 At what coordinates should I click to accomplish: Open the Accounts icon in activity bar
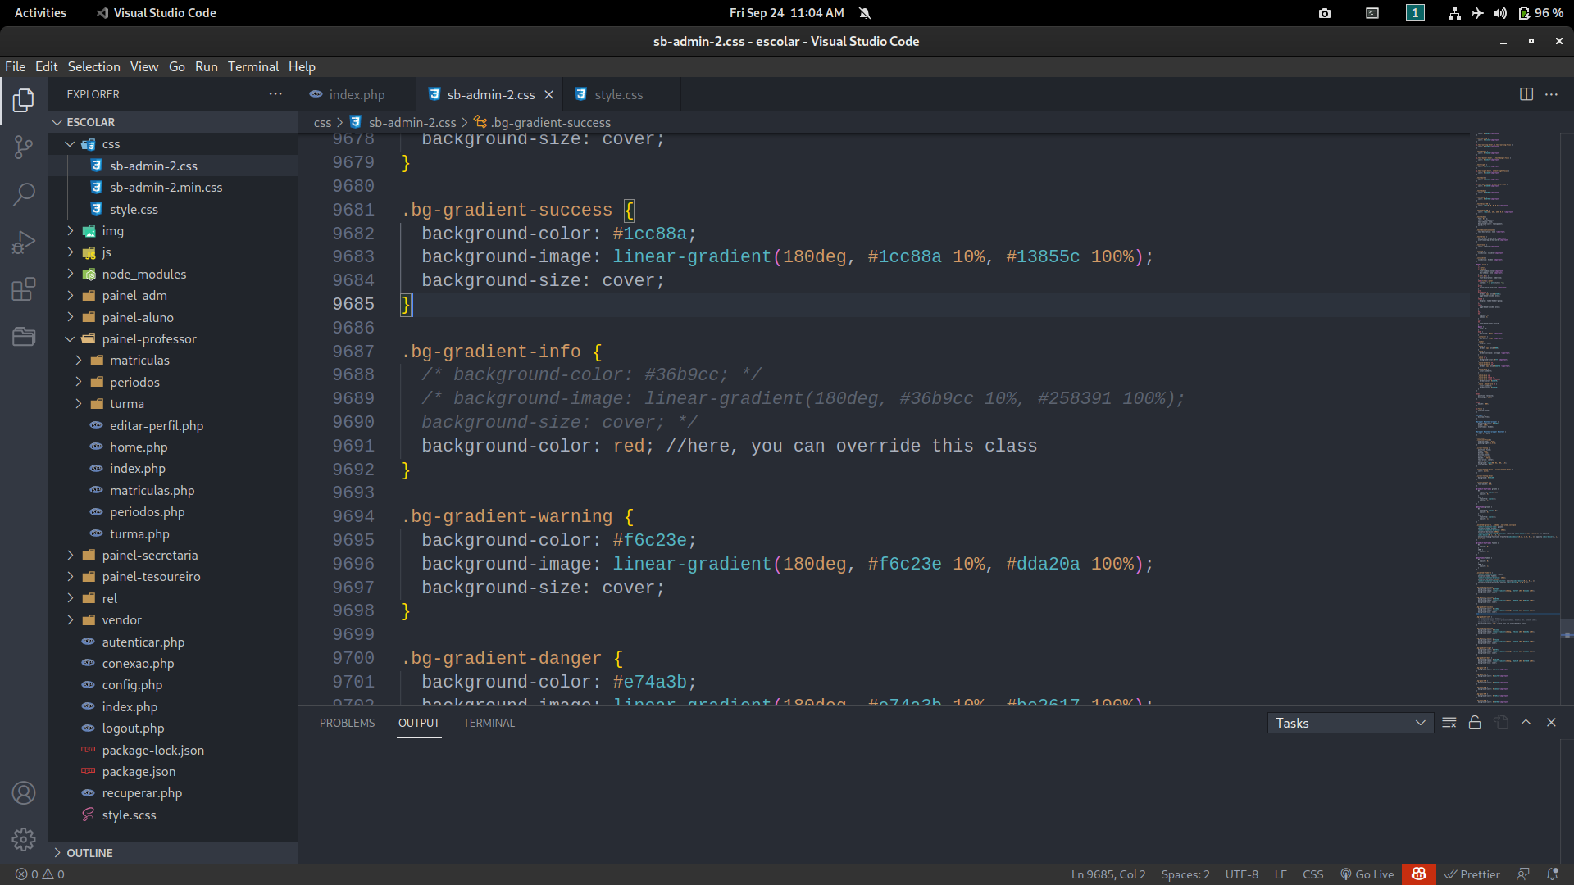click(x=24, y=792)
